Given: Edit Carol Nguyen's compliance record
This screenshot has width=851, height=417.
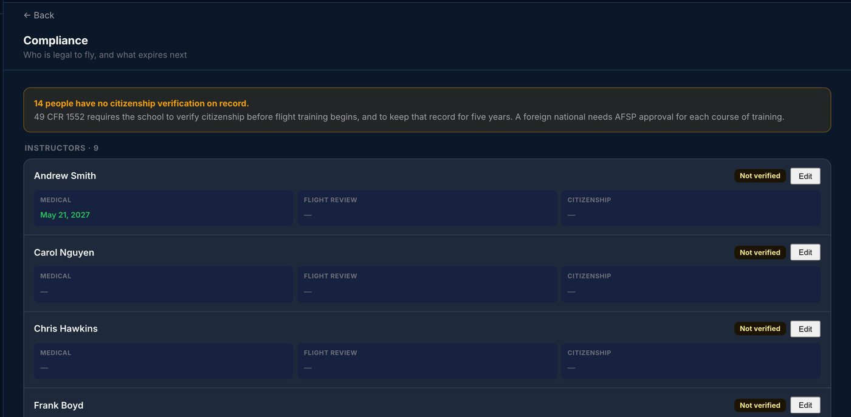Looking at the screenshot, I should point(805,253).
